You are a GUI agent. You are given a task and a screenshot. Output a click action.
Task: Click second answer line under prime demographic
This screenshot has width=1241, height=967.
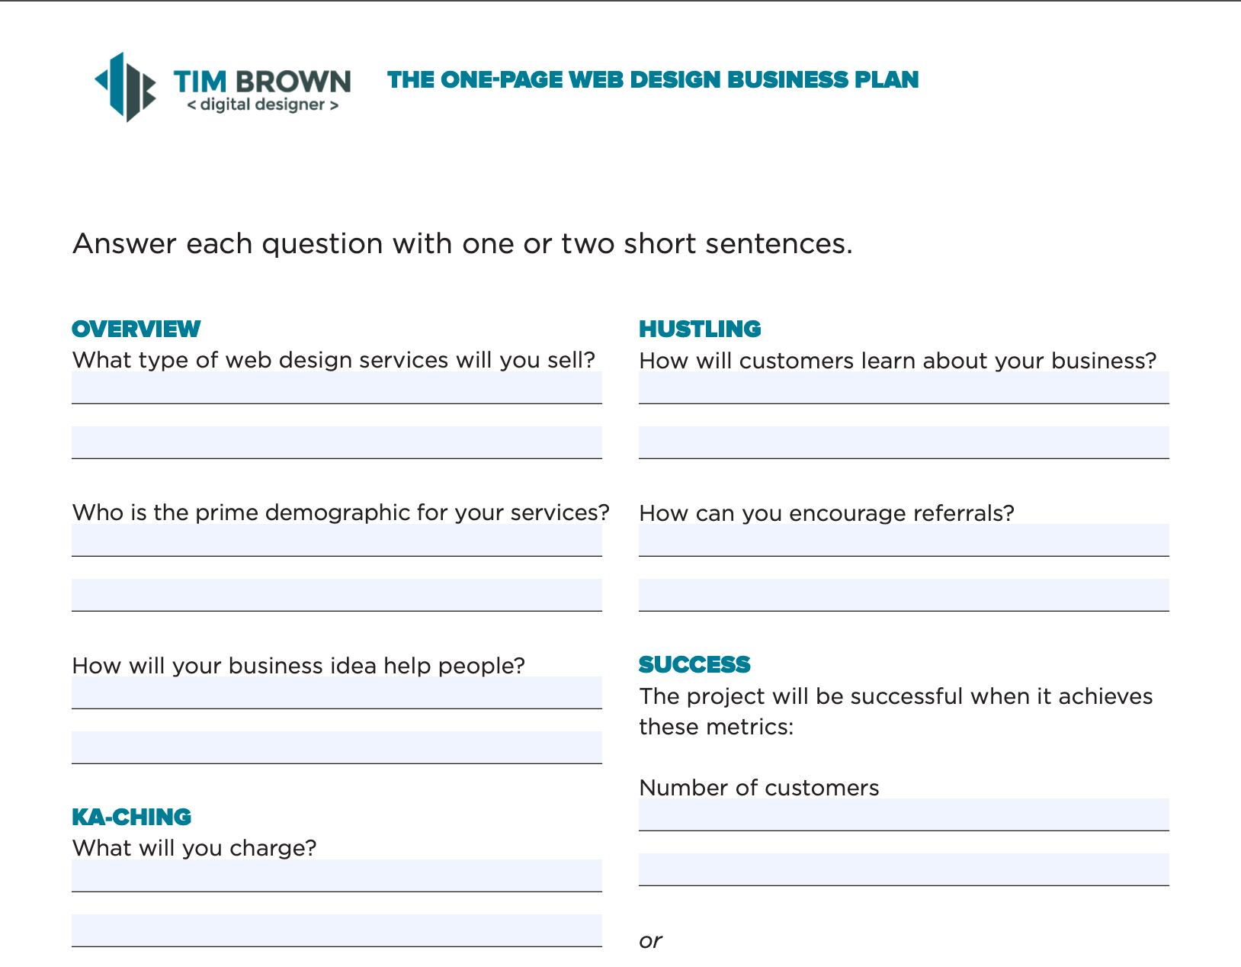click(337, 595)
